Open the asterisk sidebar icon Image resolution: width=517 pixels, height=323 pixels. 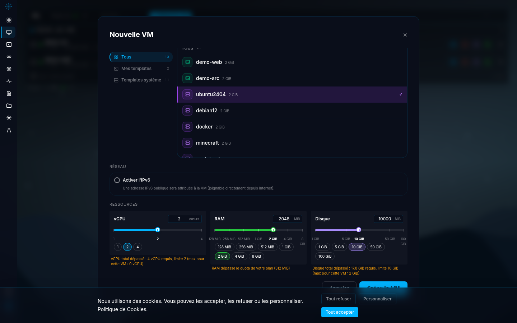point(9,118)
